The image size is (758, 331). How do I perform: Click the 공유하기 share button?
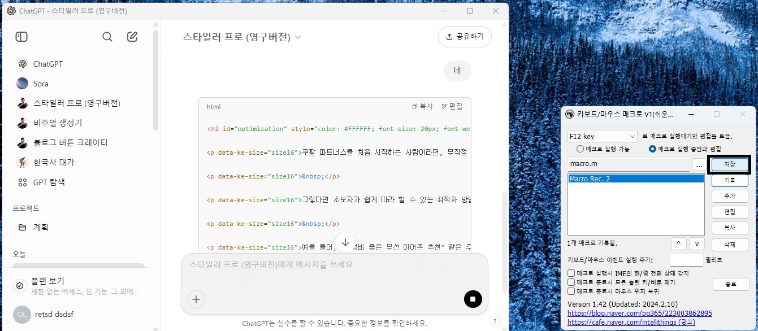click(465, 37)
